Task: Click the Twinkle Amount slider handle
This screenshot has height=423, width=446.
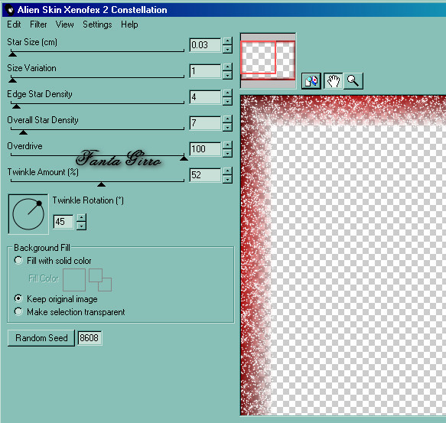Action: pos(101,184)
